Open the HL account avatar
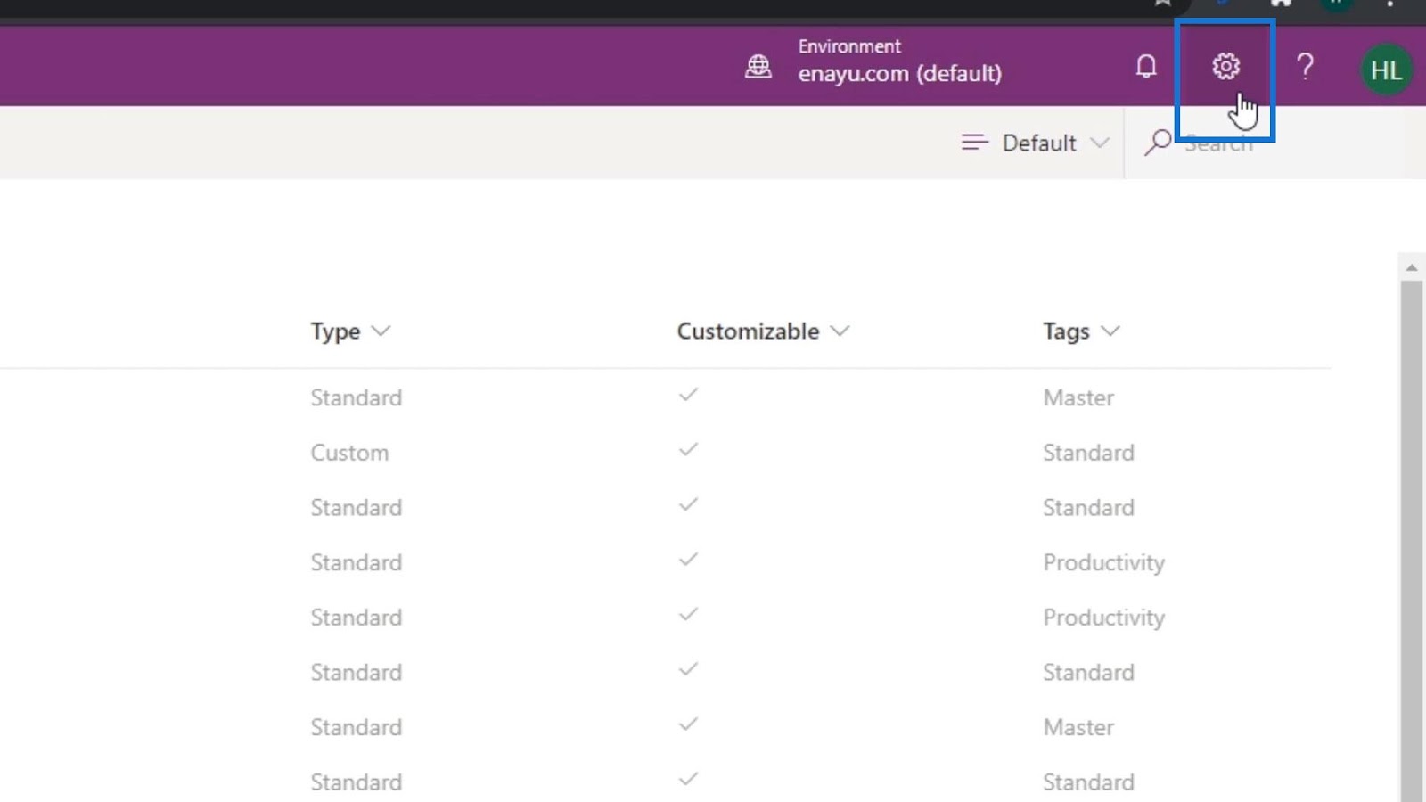Screen dimensions: 1426x802 [x=1386, y=70]
